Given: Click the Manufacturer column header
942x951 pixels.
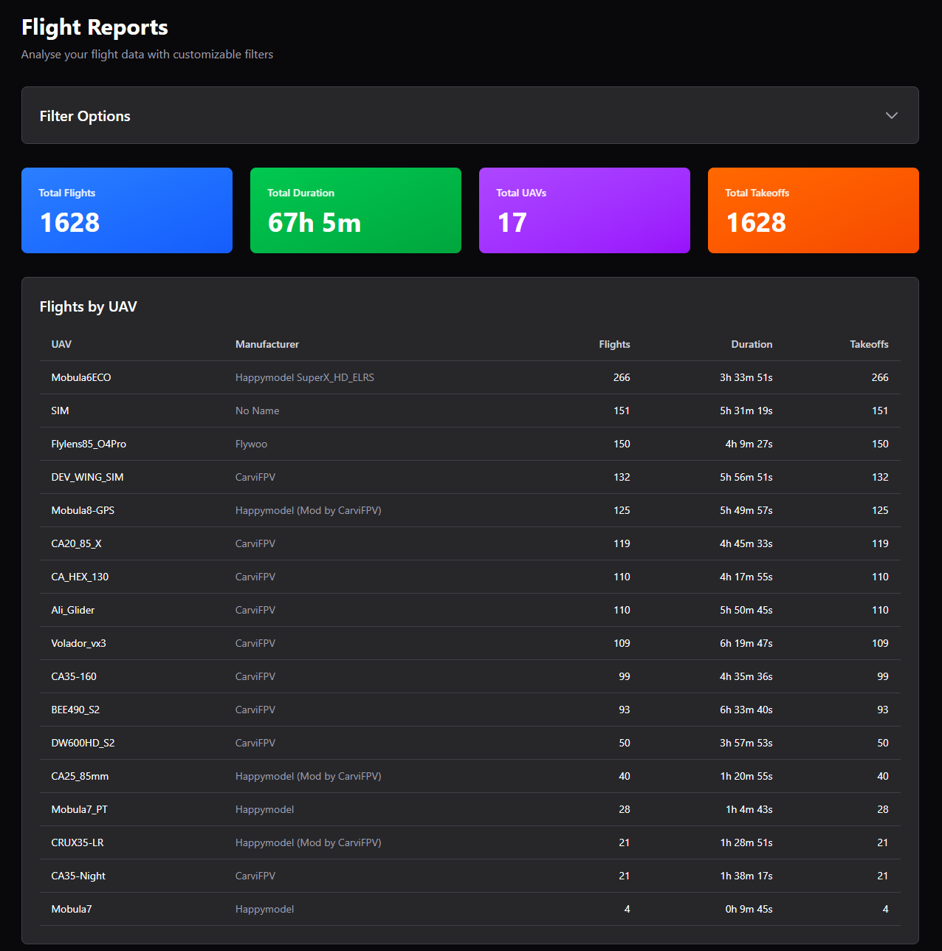Looking at the screenshot, I should pos(267,344).
